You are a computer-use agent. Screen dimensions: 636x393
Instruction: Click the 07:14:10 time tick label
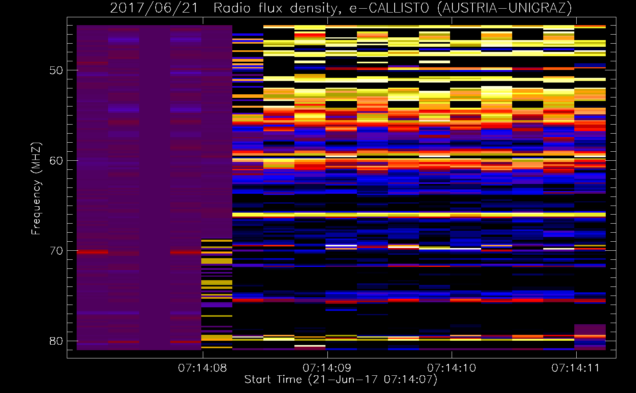(452, 368)
